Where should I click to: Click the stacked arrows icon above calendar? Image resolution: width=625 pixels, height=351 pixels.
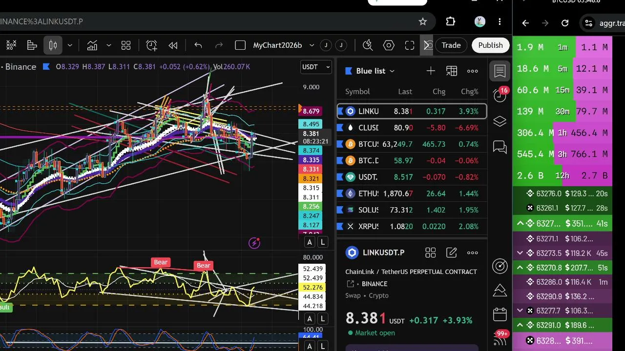500,290
